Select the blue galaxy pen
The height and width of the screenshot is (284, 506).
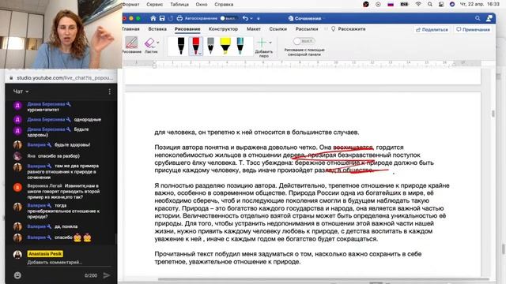[240, 46]
